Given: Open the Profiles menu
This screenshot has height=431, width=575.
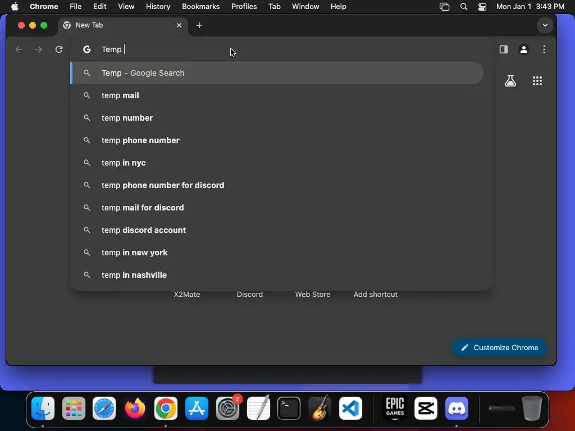Looking at the screenshot, I should pyautogui.click(x=244, y=6).
